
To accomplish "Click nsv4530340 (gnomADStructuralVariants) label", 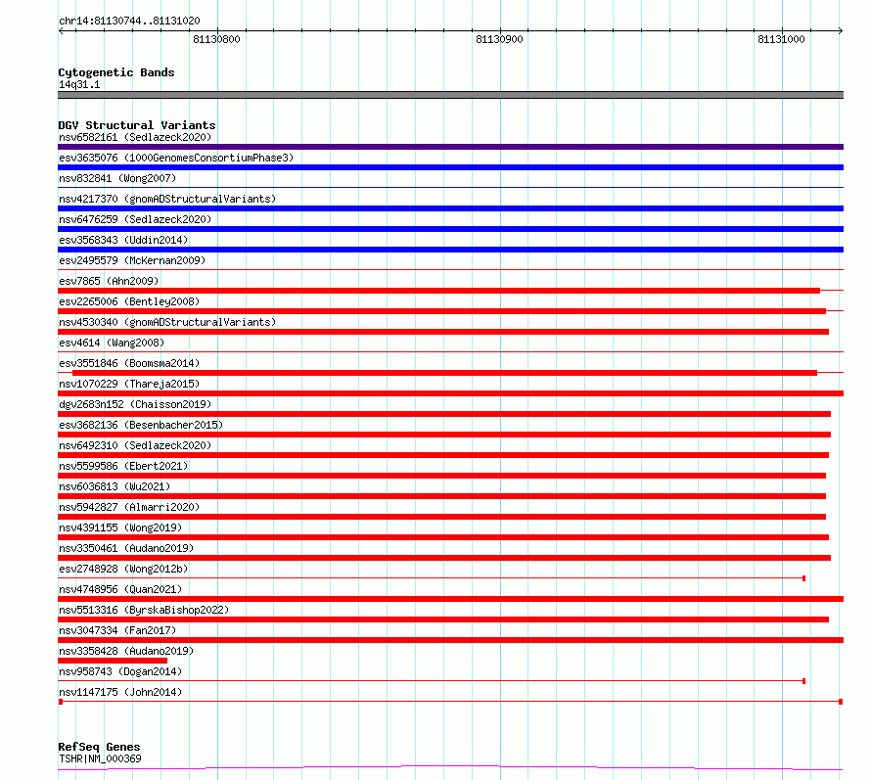I will 167,322.
